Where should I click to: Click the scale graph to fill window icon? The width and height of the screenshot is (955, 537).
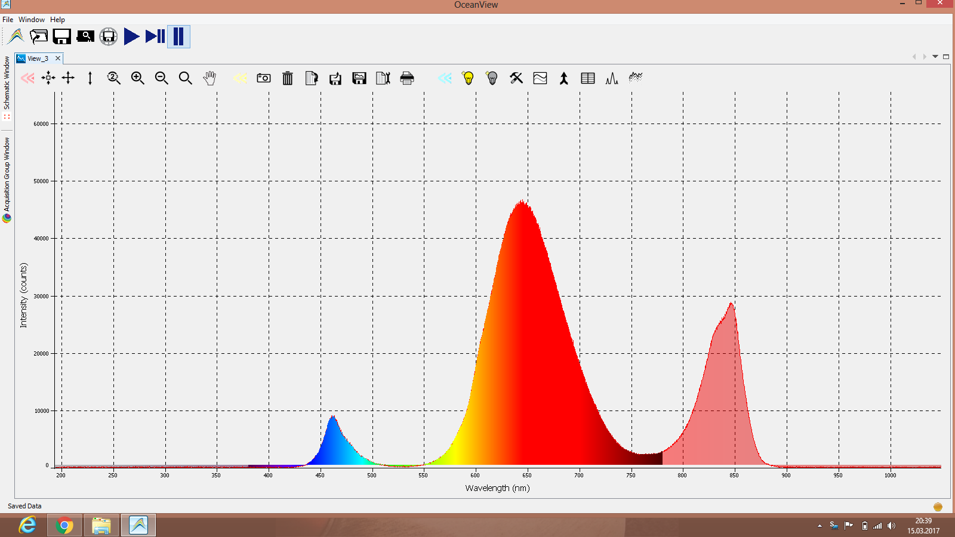coord(48,78)
